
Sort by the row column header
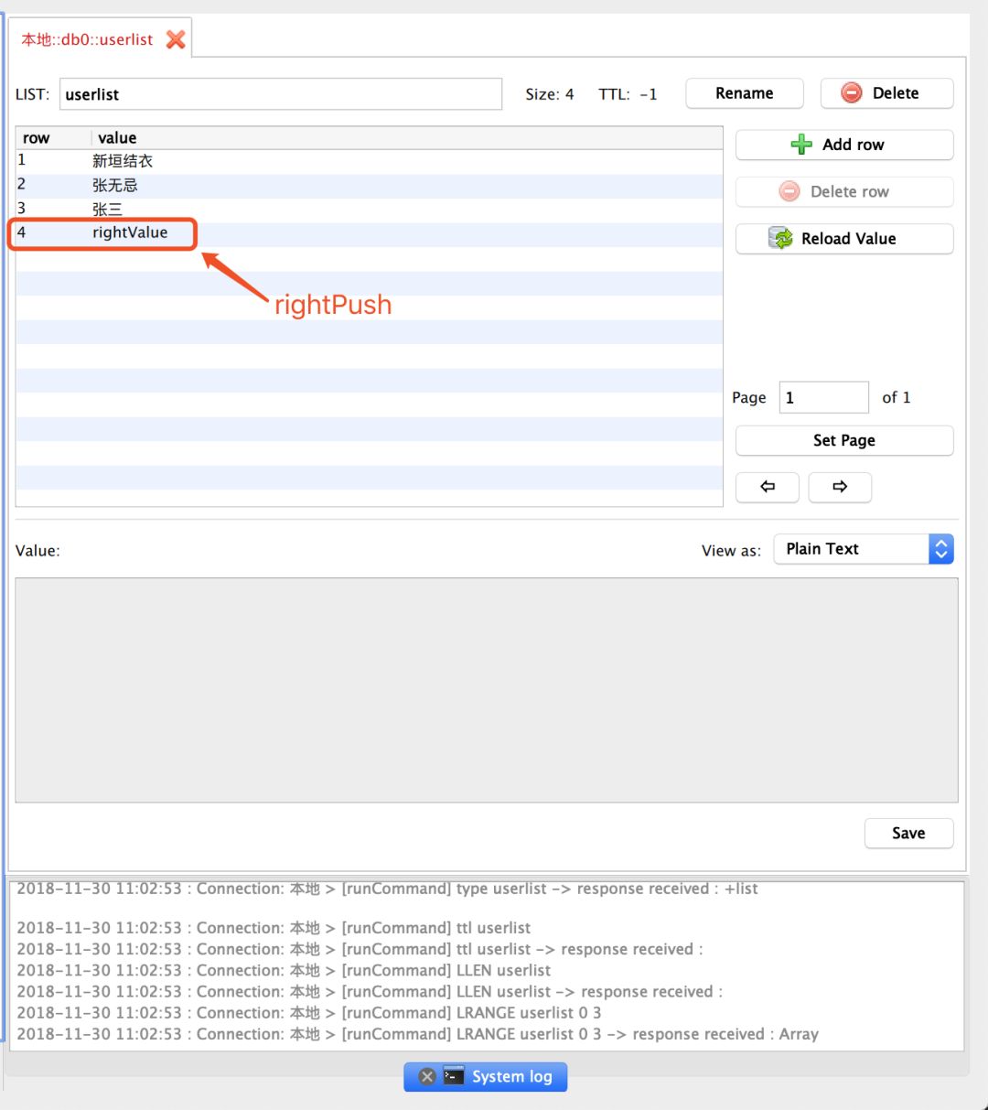(x=53, y=138)
